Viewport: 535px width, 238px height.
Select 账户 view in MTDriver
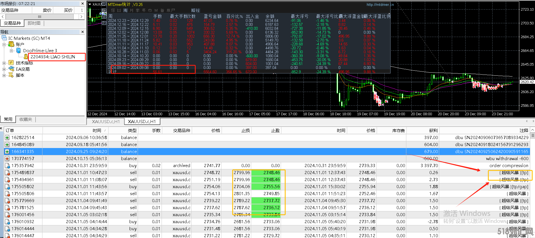coord(171,10)
